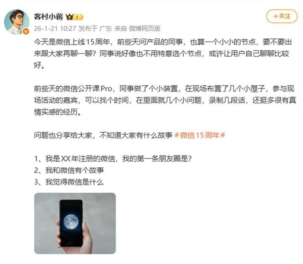Viewport: 303px width, 264px height.
Task: Click the post timestamp 26-1-21 10:27
Action: (55, 28)
